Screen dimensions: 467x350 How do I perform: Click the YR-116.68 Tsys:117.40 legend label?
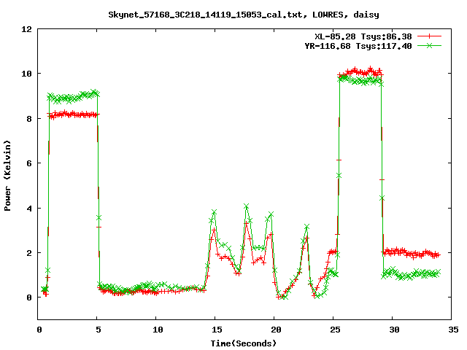(358, 46)
